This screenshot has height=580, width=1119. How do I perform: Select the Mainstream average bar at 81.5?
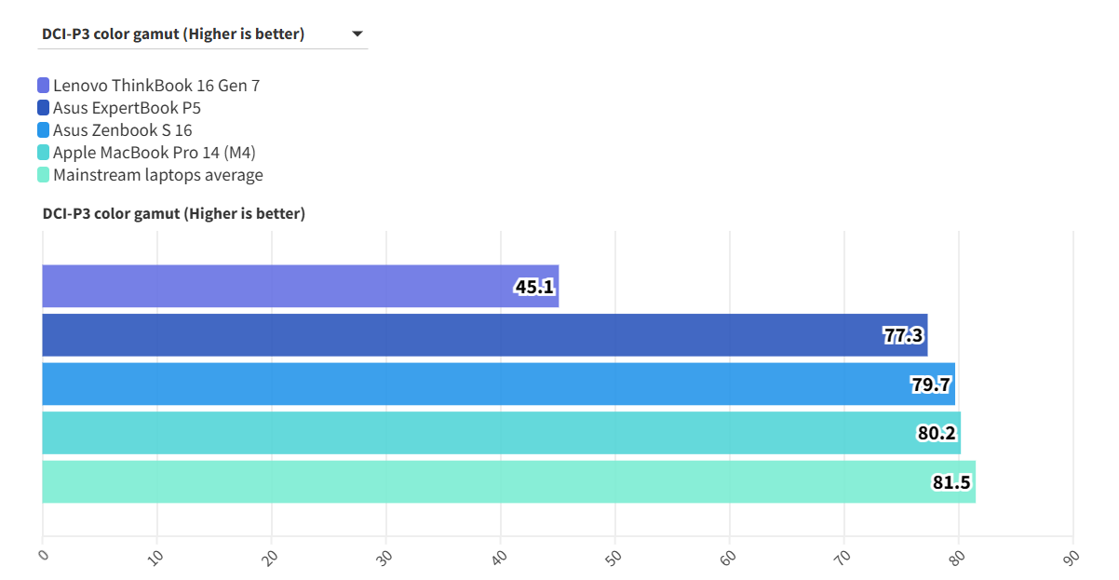pos(465,481)
